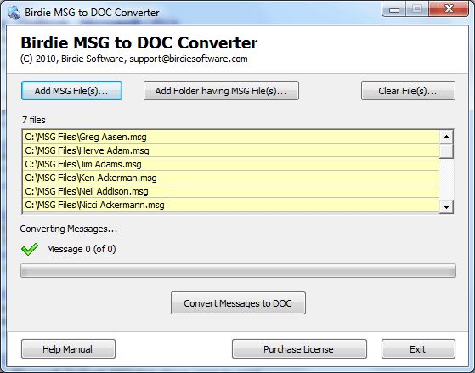Screen dimensions: 475x373
Task: Click Add MSG File(s) button
Action: 71,91
